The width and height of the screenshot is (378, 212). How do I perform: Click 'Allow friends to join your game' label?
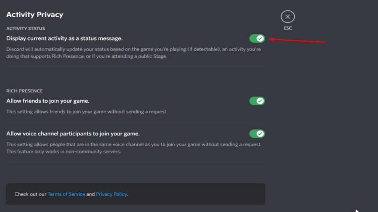tap(48, 101)
